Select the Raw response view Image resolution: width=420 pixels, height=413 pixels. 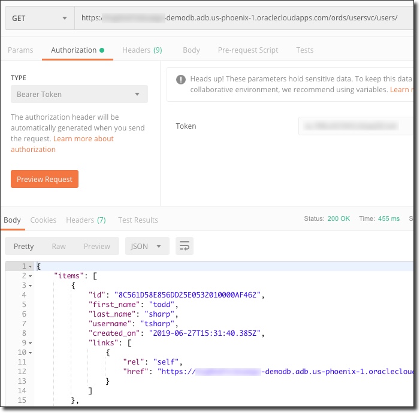point(59,246)
